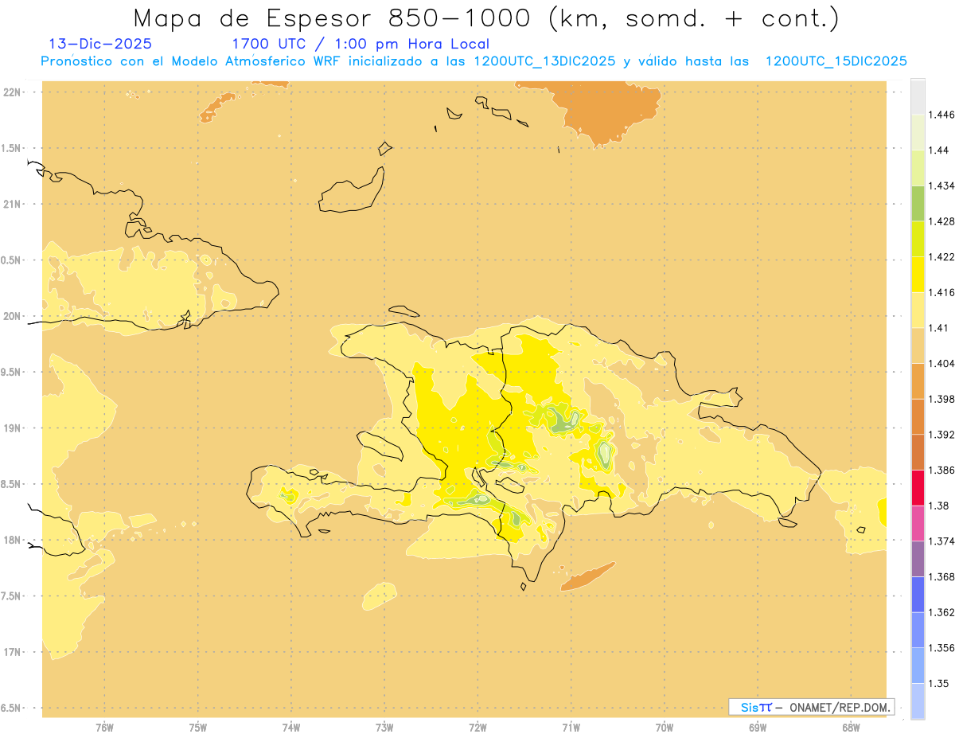Viewport: 955px width, 738px height.
Task: Click the colorbar value 1.362
Action: pos(940,612)
